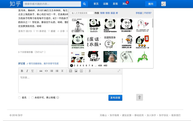Expand the editor to fullscreen mode
This screenshot has width=193, height=121.
tap(119, 71)
